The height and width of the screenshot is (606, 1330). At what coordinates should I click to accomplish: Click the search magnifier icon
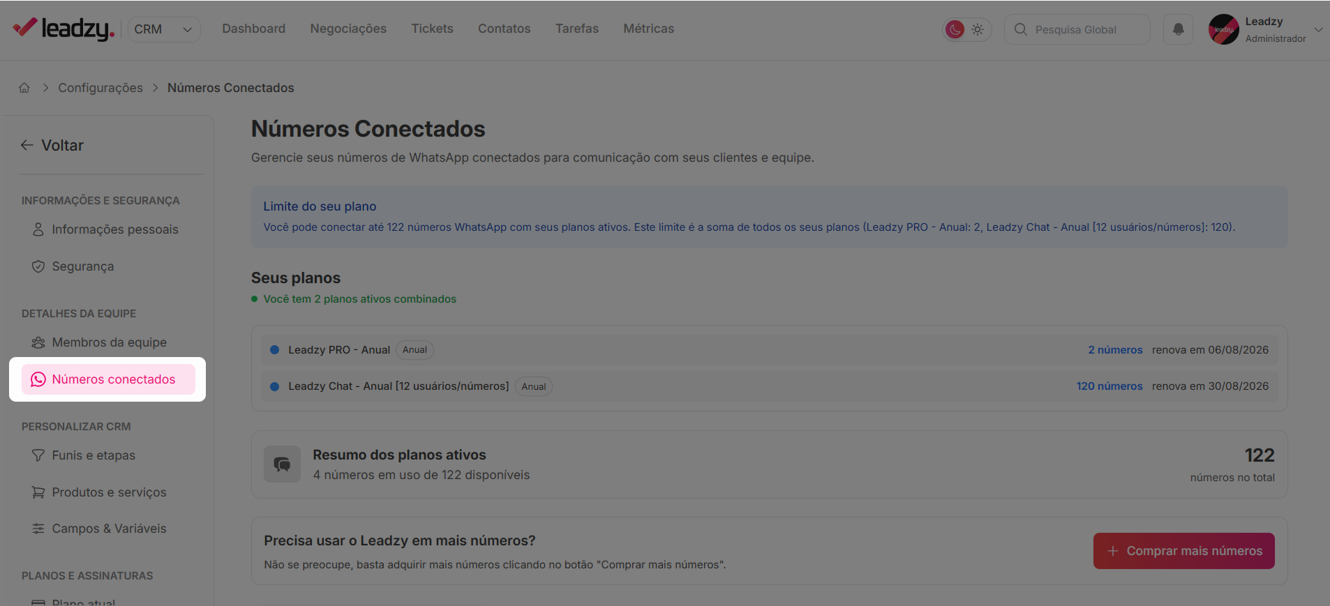pos(1021,29)
